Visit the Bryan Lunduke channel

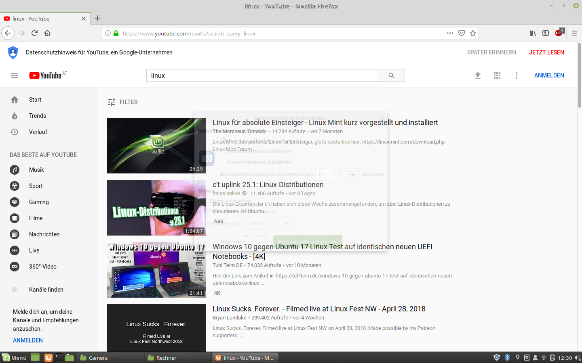point(230,318)
